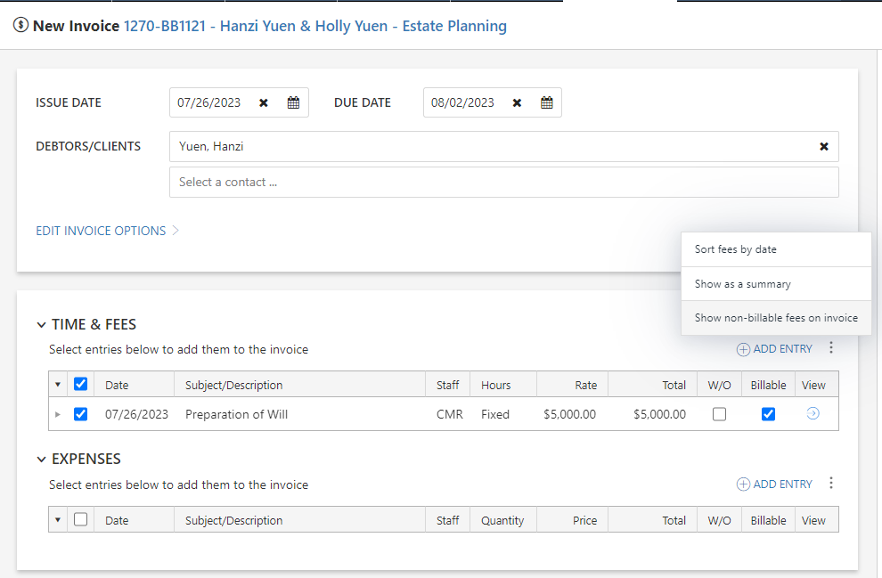The image size is (882, 578).
Task: Open the Time & Fees overflow menu
Action: tap(830, 348)
